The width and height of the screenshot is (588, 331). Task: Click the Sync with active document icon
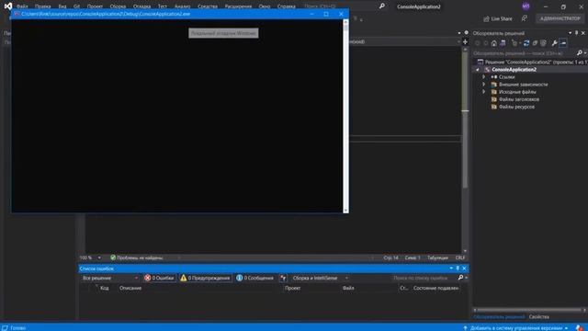526,43
